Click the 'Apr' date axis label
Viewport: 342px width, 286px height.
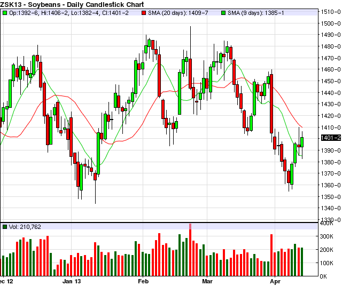[x=275, y=282]
